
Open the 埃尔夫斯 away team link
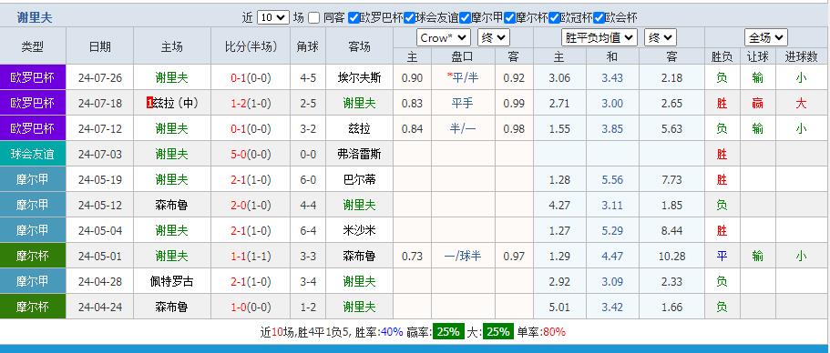(x=359, y=77)
